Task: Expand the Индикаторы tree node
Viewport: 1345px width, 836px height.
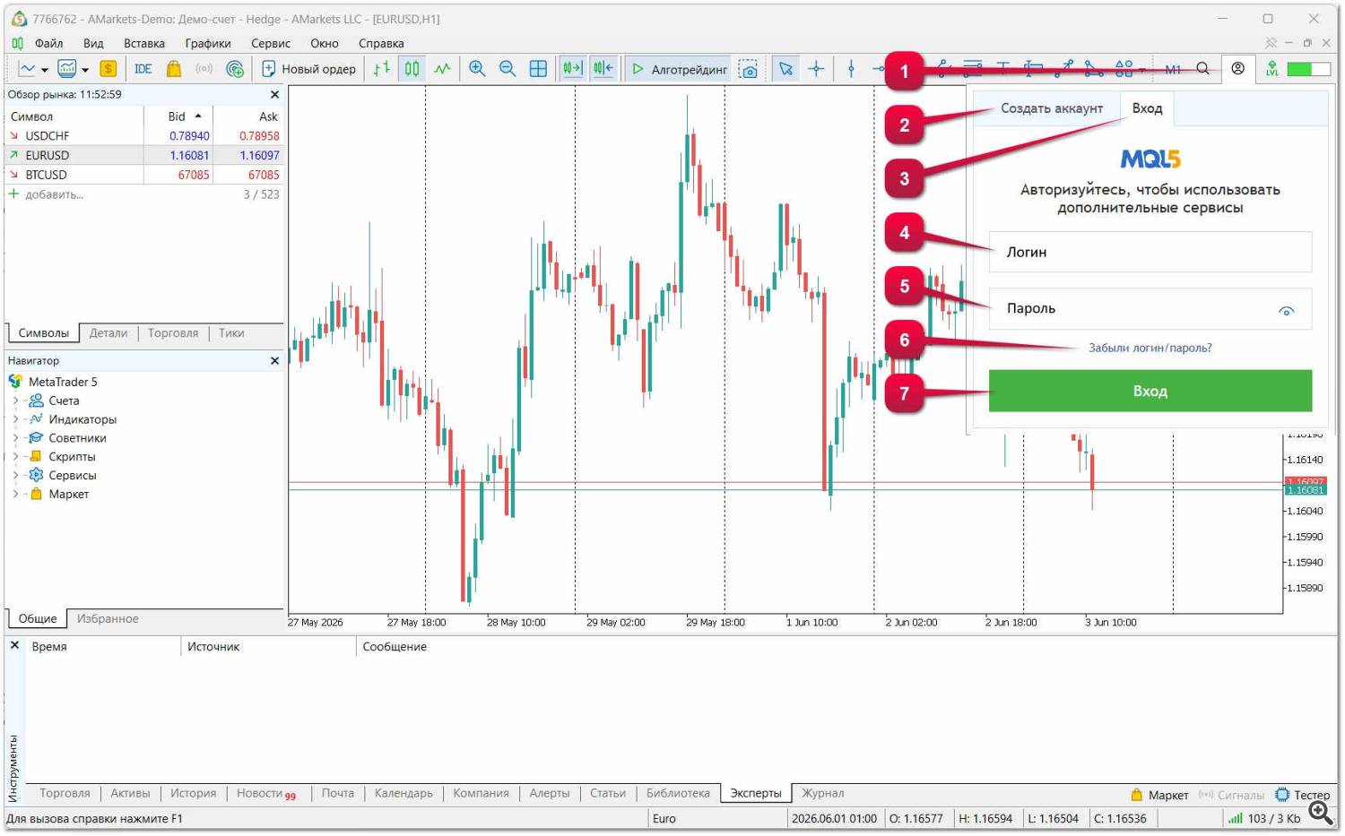Action: 15,419
